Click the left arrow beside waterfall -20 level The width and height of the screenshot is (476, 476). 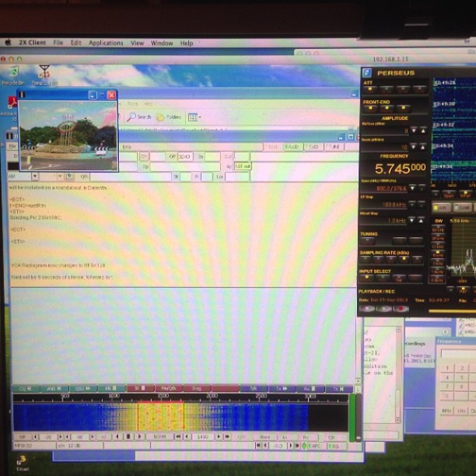[x=36, y=437]
